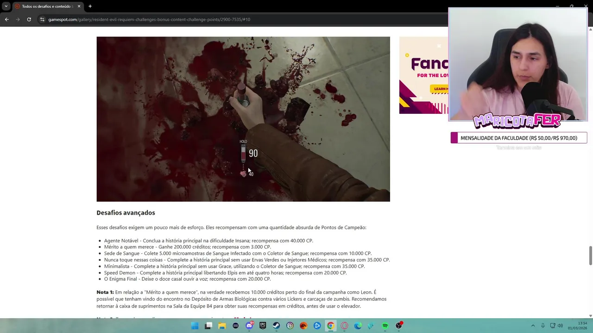Open volume settings in system tray
The height and width of the screenshot is (333, 593).
(x=560, y=326)
